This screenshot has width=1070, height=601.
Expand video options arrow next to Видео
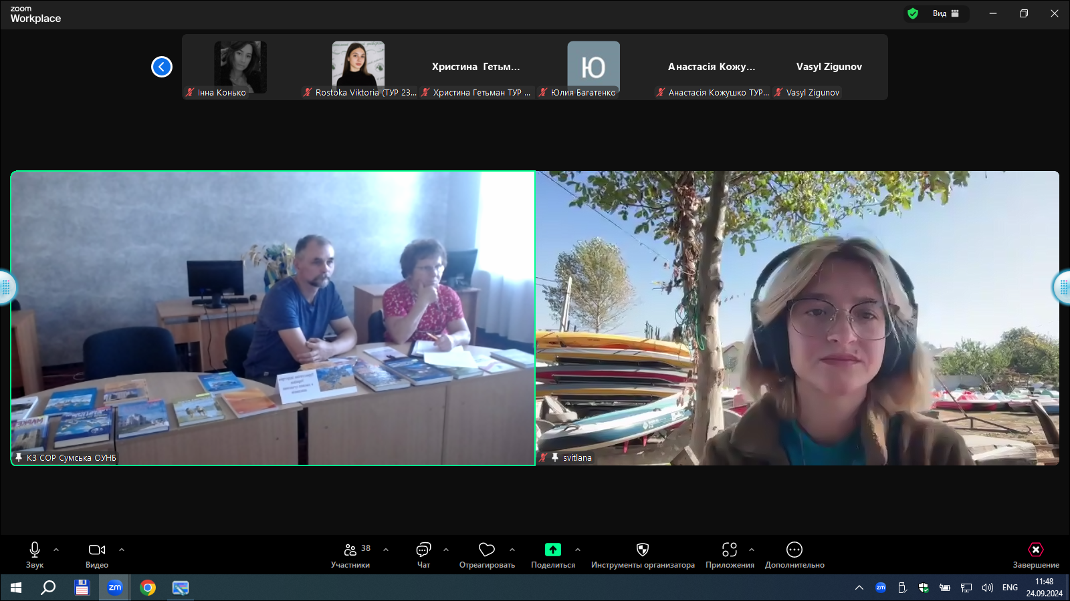pyautogui.click(x=122, y=550)
